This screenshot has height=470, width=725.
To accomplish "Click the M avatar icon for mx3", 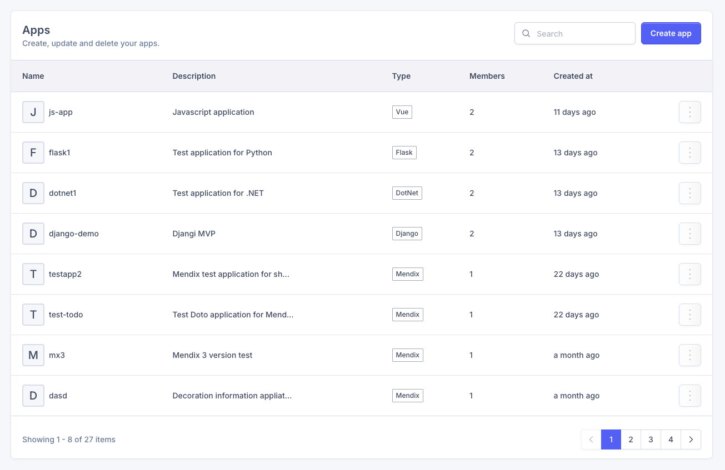I will (x=33, y=355).
